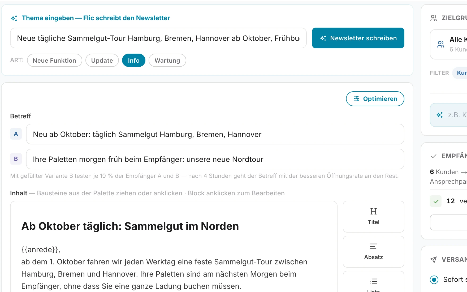Click the Empfänger checkmark icon
Screen dimensions: 467x292
coord(434,156)
